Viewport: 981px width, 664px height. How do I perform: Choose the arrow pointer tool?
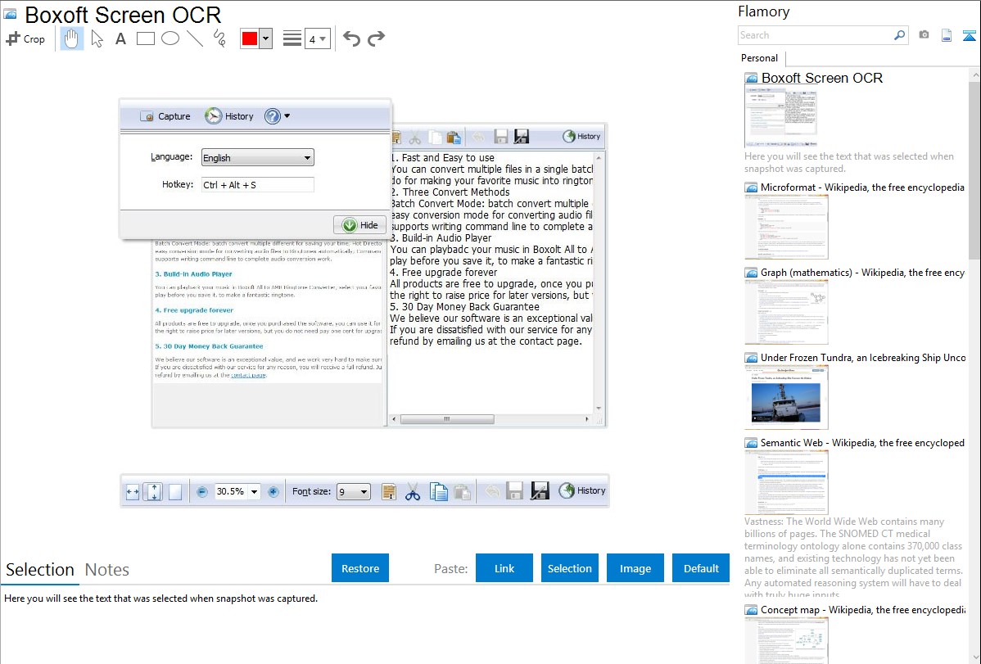coord(97,38)
